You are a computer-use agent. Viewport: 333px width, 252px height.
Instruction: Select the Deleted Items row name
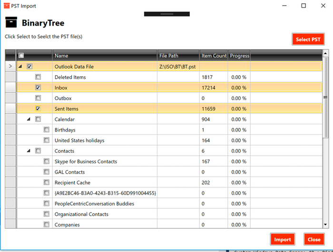70,77
